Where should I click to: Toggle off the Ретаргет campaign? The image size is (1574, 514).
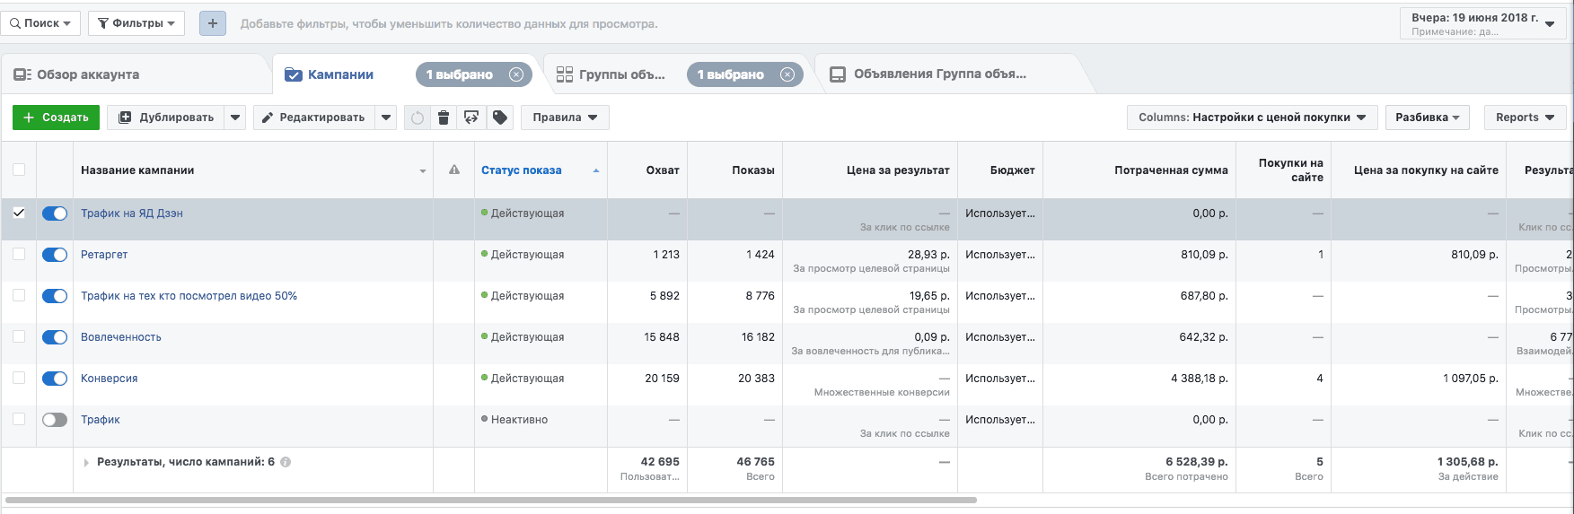(55, 255)
